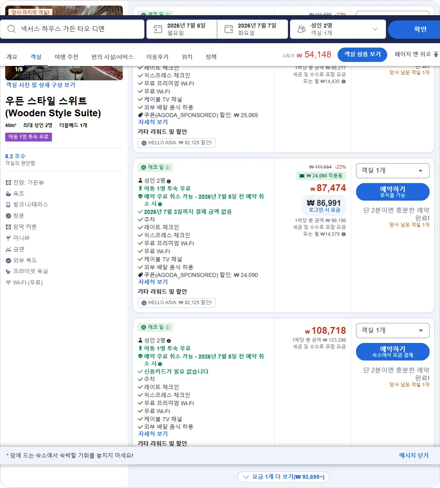Switch to 이용후기 tab
This screenshot has height=488, width=440.
[158, 57]
